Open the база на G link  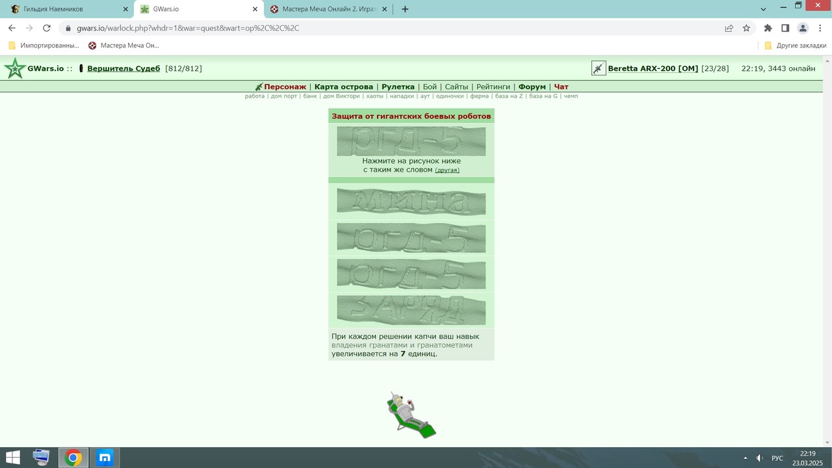[543, 96]
